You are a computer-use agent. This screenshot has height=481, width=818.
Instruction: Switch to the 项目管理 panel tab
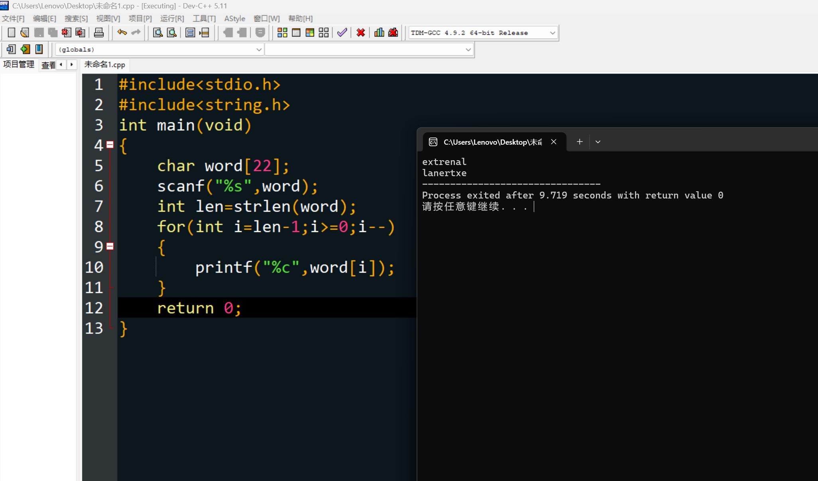pos(18,65)
